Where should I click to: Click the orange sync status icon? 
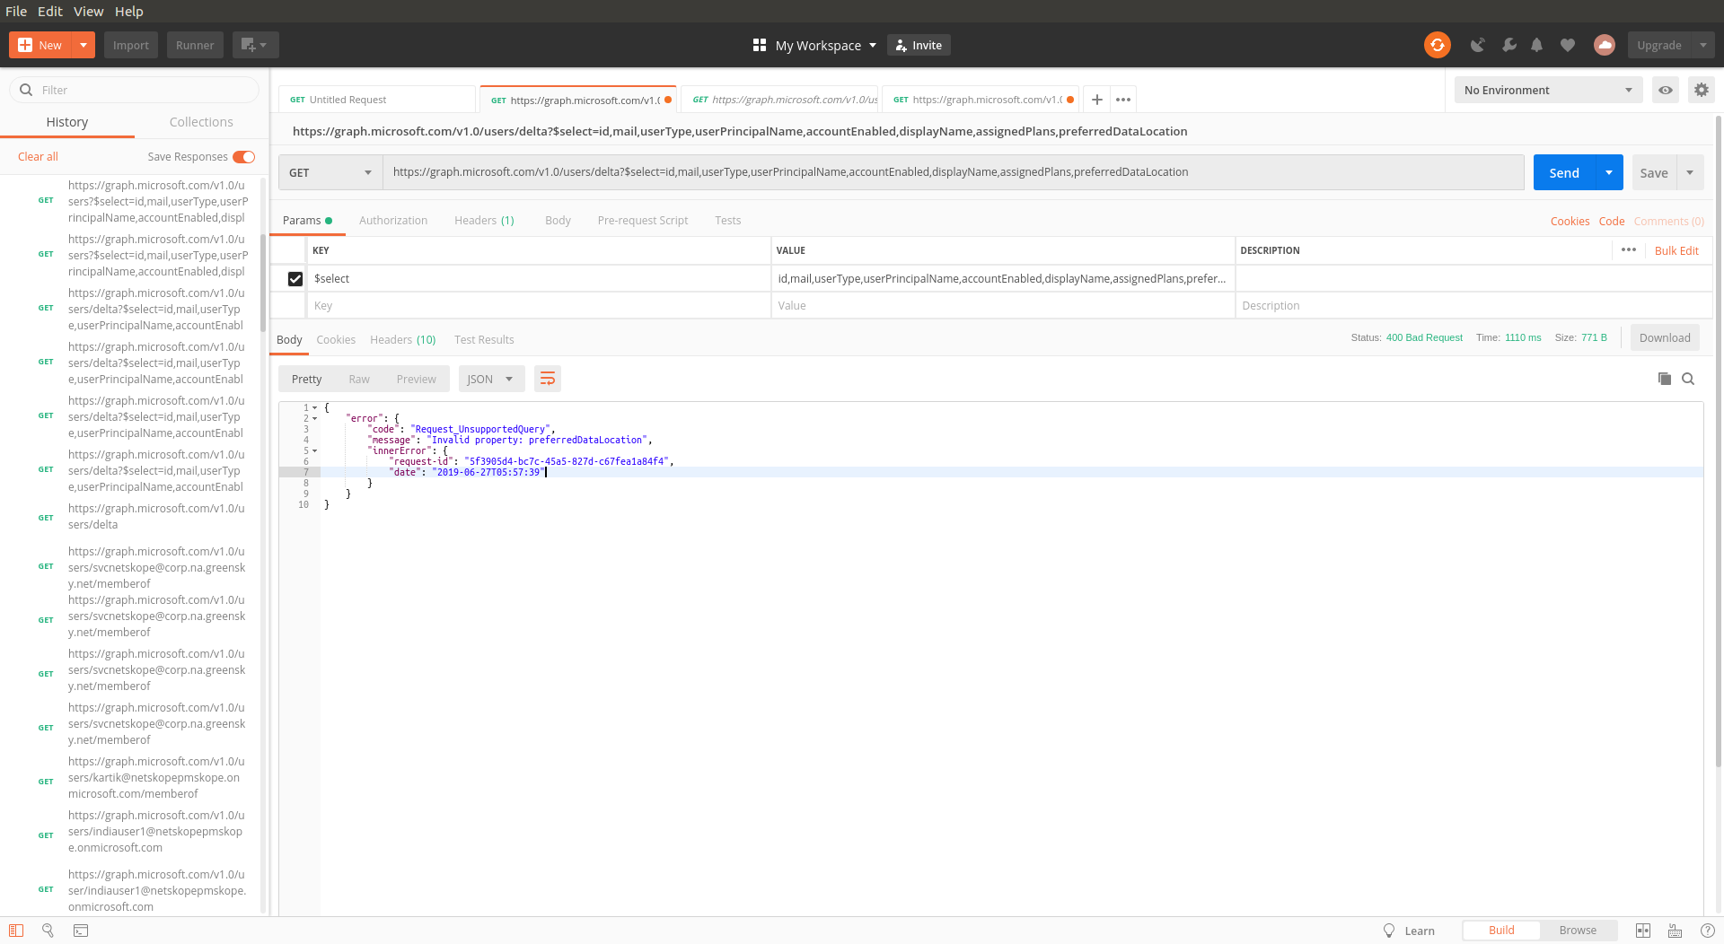(x=1437, y=45)
